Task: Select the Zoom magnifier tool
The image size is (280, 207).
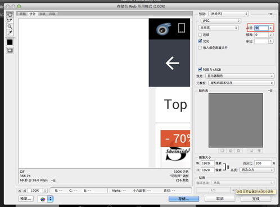Action: [x=10, y=26]
